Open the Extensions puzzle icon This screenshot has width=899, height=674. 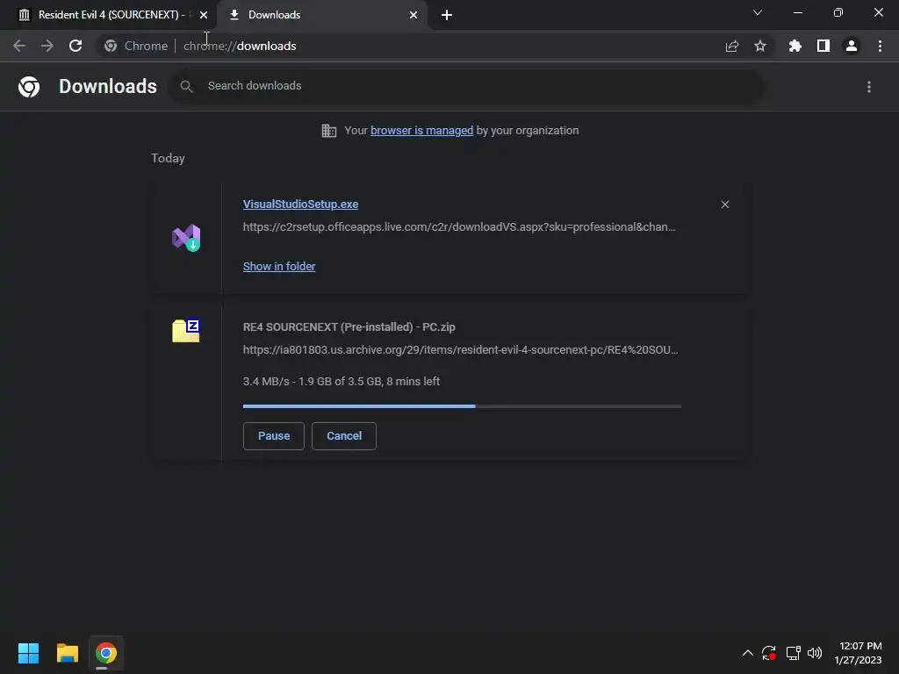(x=795, y=46)
